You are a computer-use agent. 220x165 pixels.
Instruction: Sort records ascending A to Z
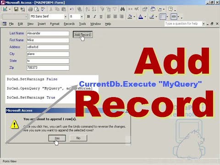click(x=88, y=9)
